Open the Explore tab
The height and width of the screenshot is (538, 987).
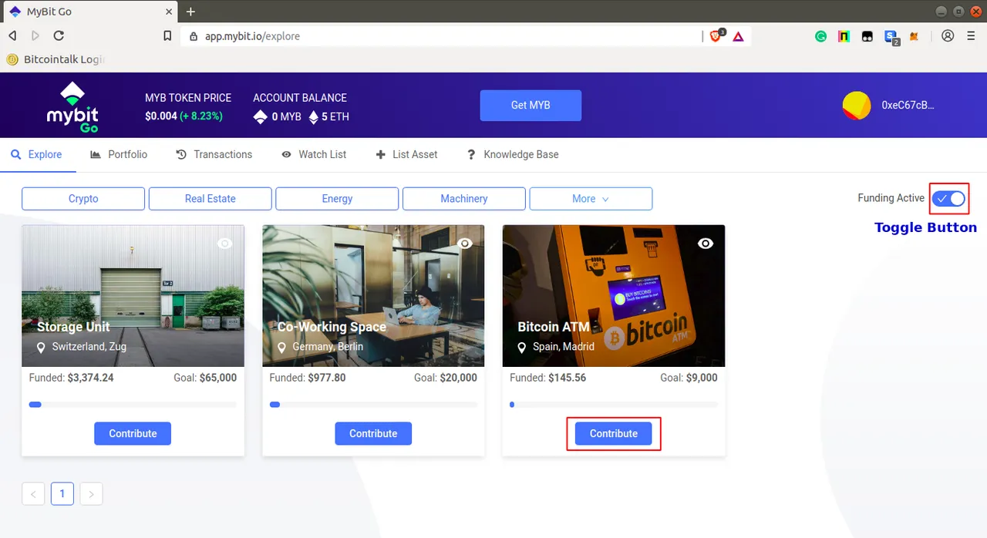[37, 155]
